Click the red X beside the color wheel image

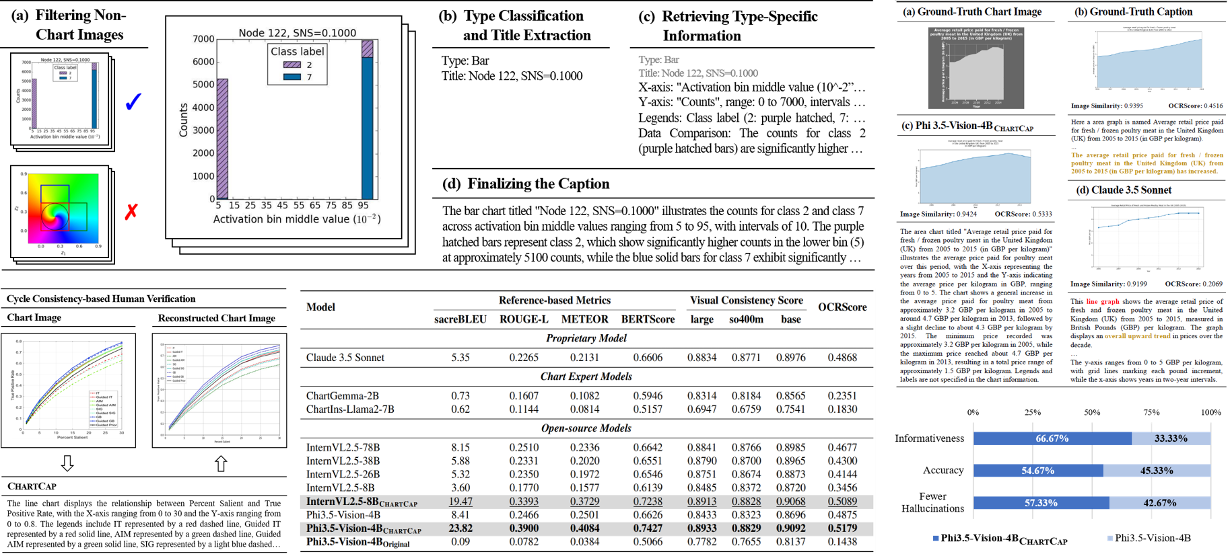pos(131,212)
